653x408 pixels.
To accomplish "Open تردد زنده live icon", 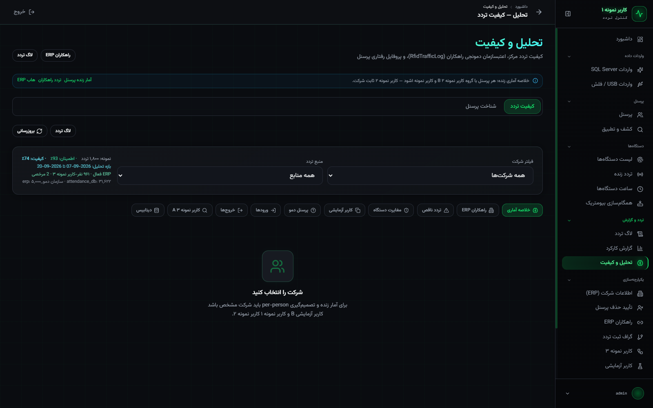I will click(x=640, y=174).
